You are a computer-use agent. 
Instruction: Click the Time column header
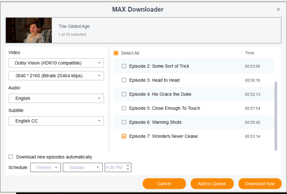coord(250,53)
